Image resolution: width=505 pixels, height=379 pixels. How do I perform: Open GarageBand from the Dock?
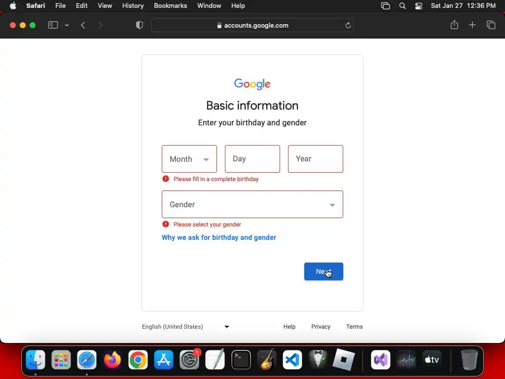pos(267,360)
